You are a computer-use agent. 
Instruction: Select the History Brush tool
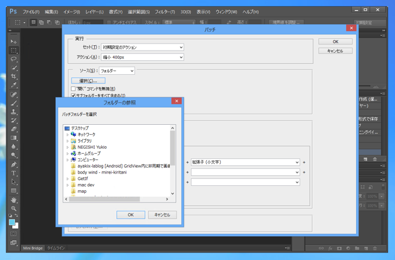[x=13, y=120]
